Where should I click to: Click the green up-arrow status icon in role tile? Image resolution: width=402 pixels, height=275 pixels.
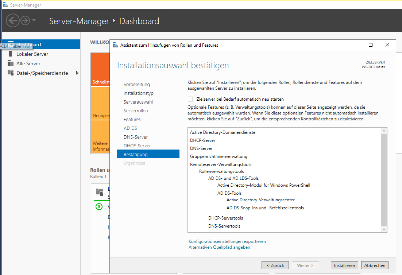tap(99, 206)
